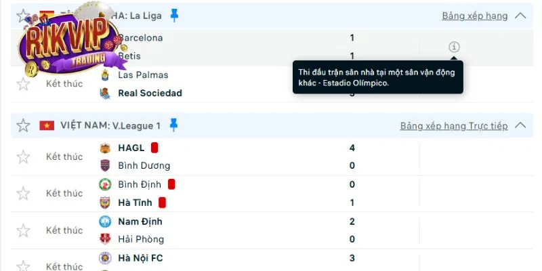Screen dimensions: 542x271
Task: Click the Vietnam flag icon
Action: tap(47, 125)
